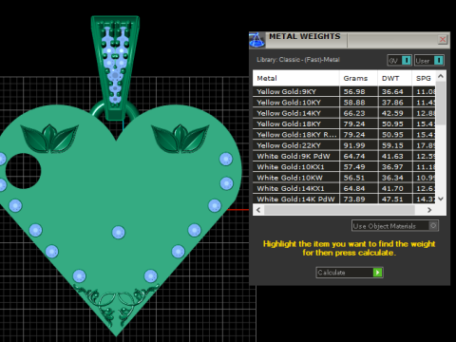
Task: Select the Yellow Gold:10KY row
Action: pos(344,103)
